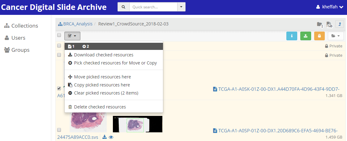Click the 1.459 GB size text
The width and height of the screenshot is (347, 141).
334,137
